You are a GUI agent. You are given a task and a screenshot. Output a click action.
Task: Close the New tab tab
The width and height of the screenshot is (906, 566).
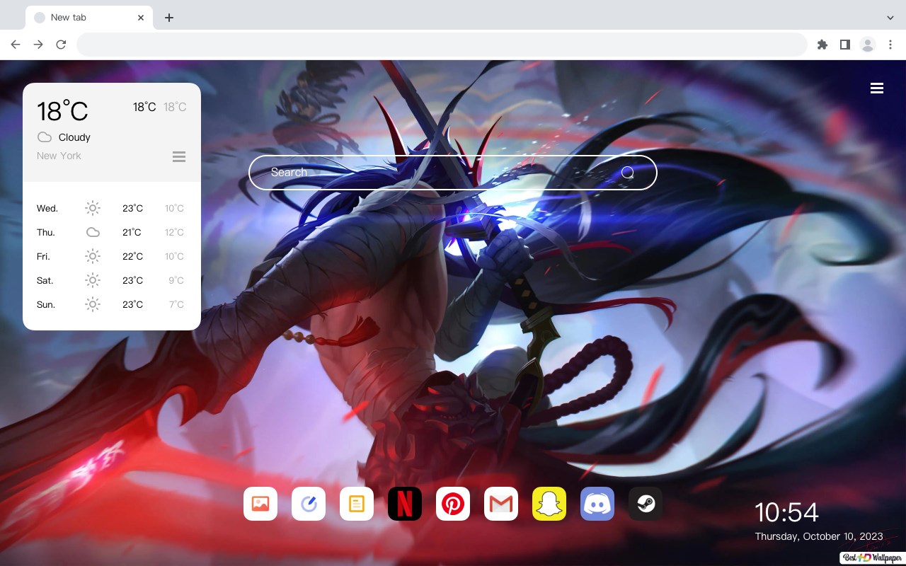coord(142,18)
